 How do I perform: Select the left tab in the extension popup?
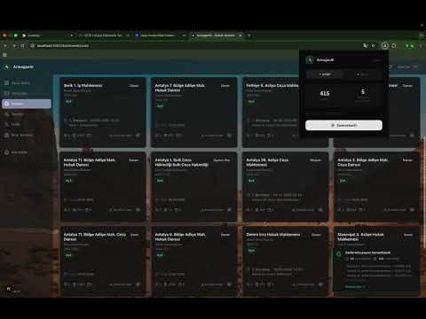pos(325,74)
